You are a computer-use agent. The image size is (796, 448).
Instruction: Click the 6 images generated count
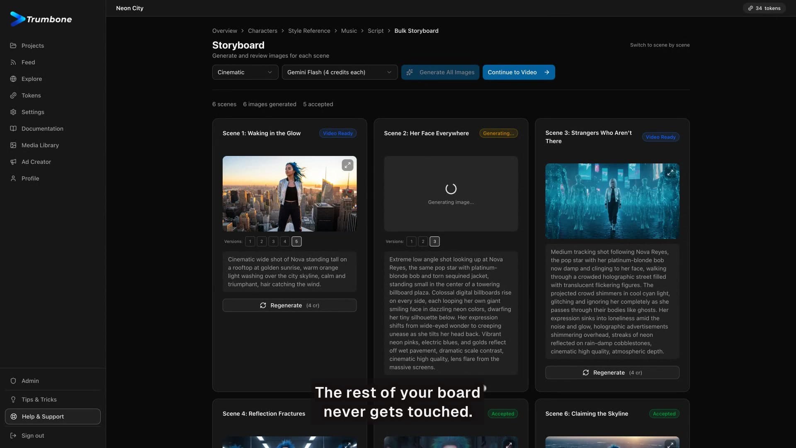pos(269,104)
